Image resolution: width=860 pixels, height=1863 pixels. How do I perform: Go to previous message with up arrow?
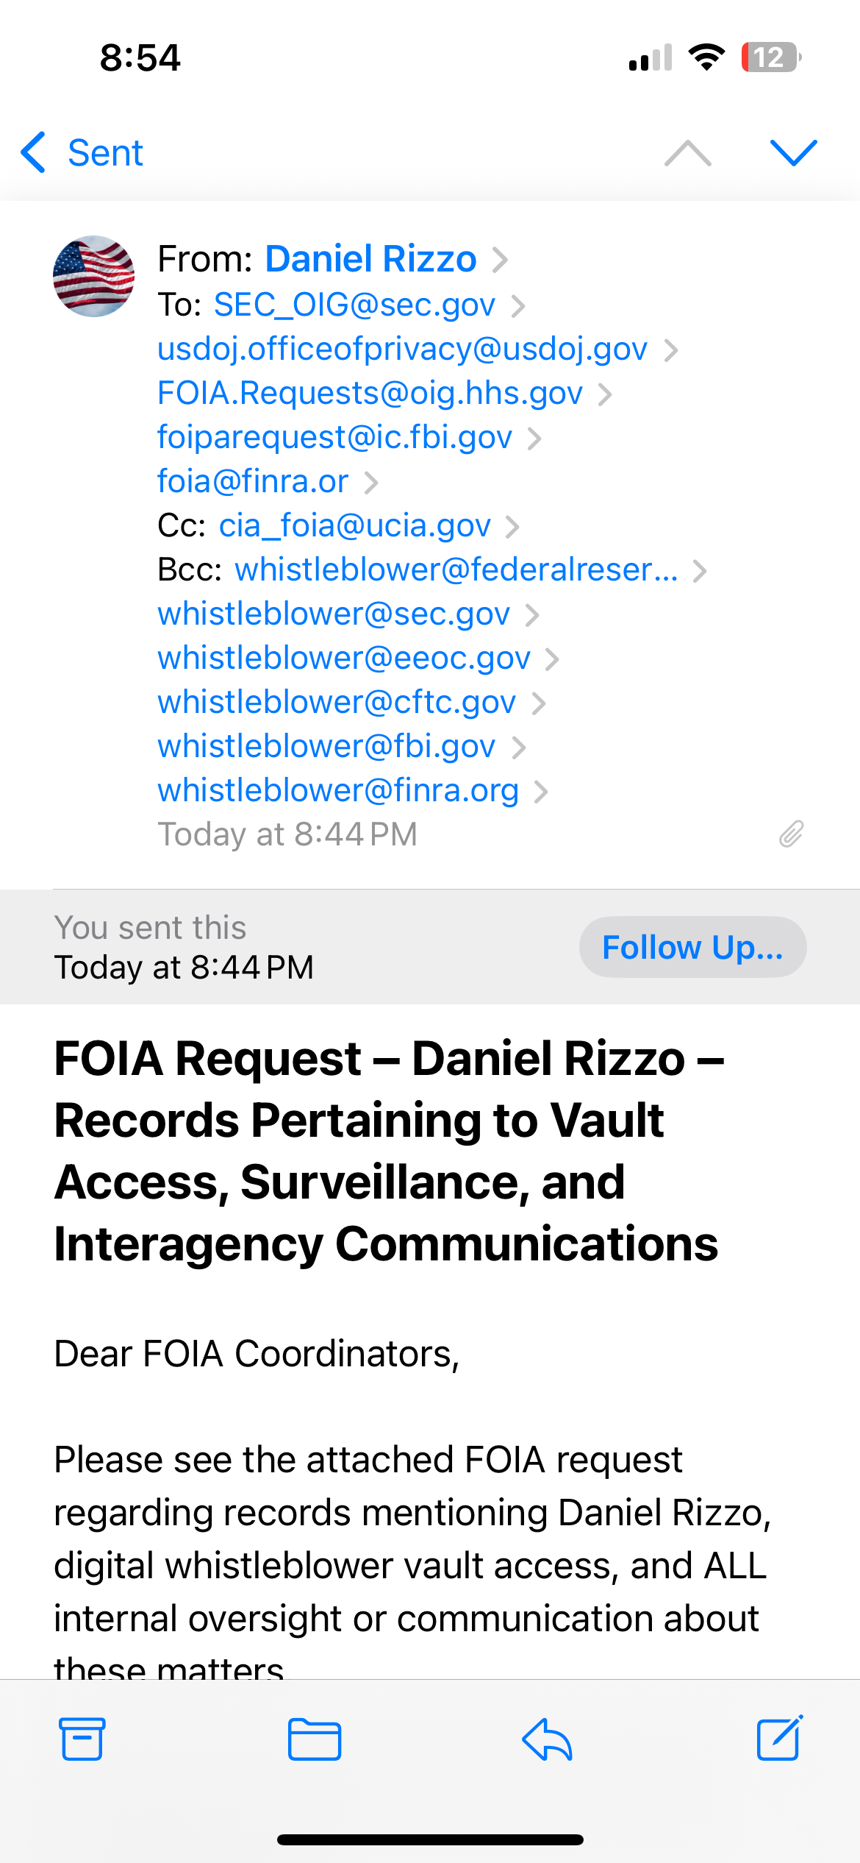[x=688, y=153]
